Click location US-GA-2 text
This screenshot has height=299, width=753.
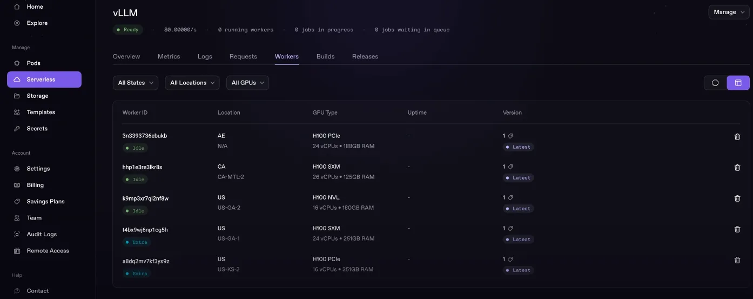[x=229, y=208]
